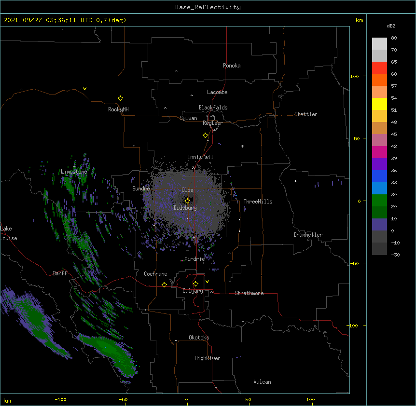Click the Lake Louise label
This screenshot has height=406, width=416.
point(9,233)
